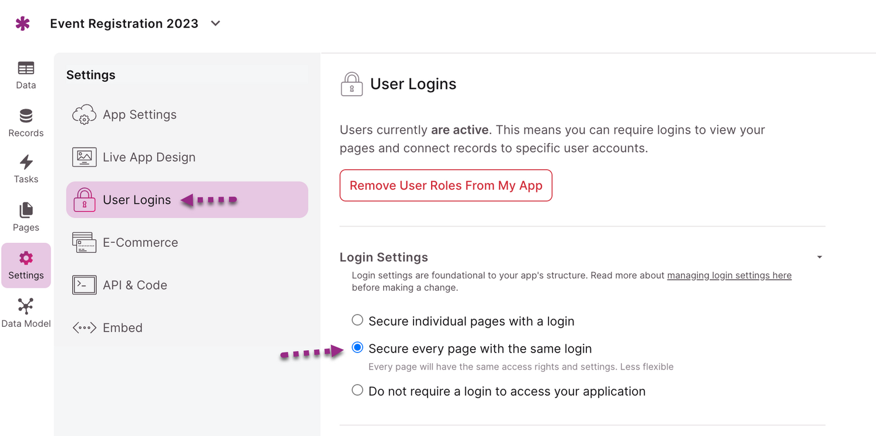Viewport: 876px width, 436px height.
Task: Select 'Secure individual pages with a login'
Action: pos(357,320)
